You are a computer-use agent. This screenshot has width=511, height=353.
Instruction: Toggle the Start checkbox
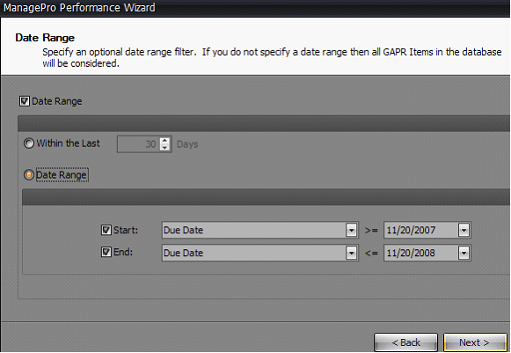106,230
